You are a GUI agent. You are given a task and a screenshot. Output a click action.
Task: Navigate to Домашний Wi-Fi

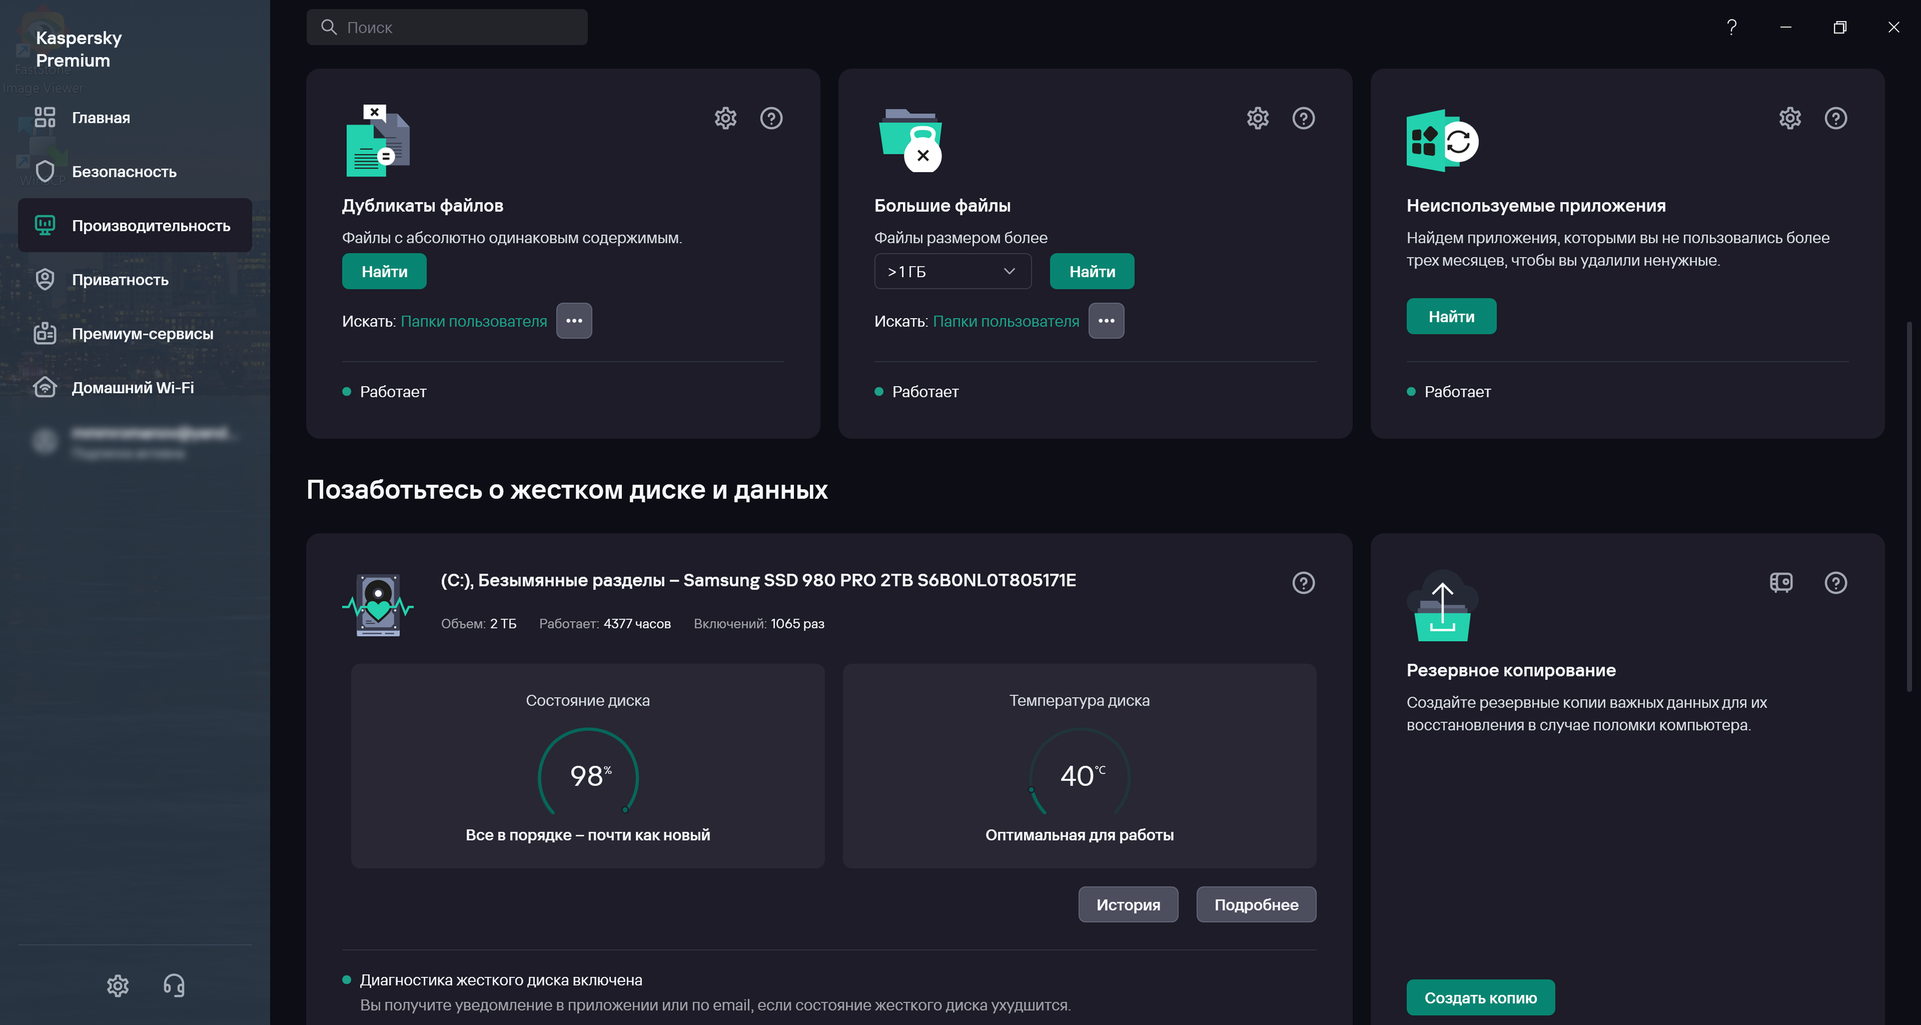click(132, 387)
